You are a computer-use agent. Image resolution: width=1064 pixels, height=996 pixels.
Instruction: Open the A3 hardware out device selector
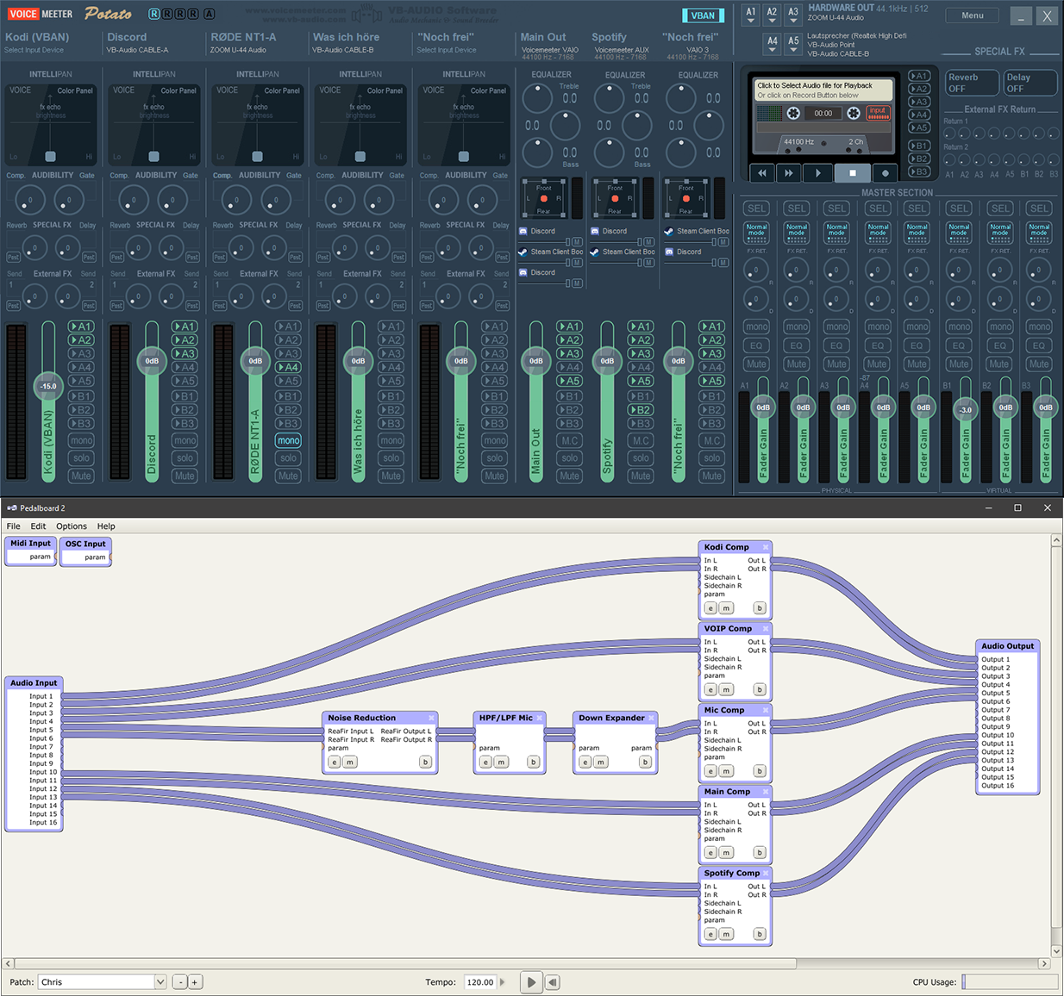[x=793, y=16]
